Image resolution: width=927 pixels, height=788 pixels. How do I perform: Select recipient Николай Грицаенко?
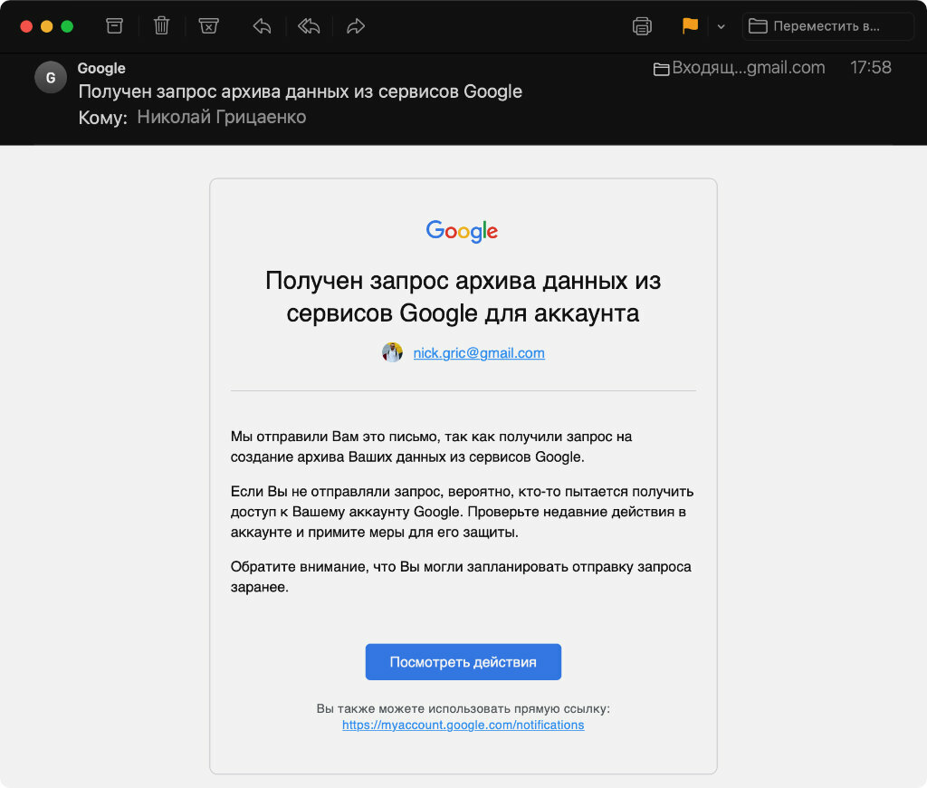point(222,117)
